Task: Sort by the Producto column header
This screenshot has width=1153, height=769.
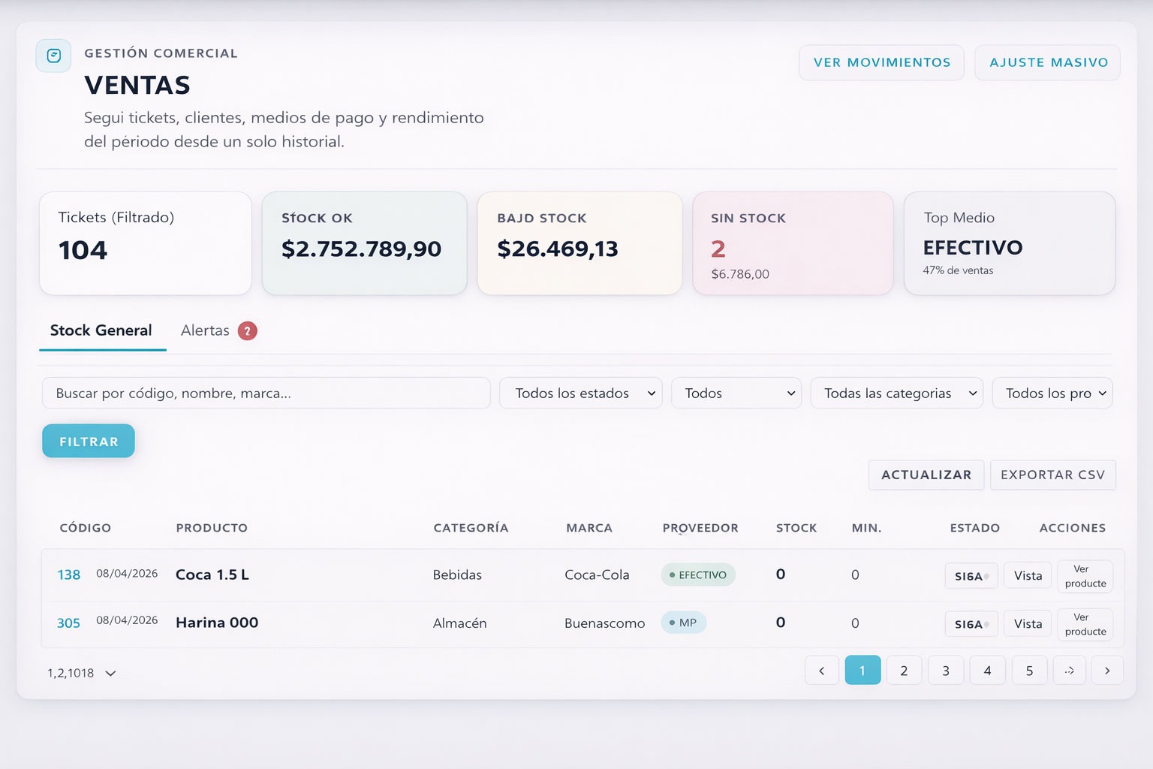Action: click(212, 528)
